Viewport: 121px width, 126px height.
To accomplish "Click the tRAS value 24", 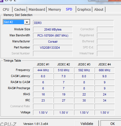I will [x=105, y=94].
